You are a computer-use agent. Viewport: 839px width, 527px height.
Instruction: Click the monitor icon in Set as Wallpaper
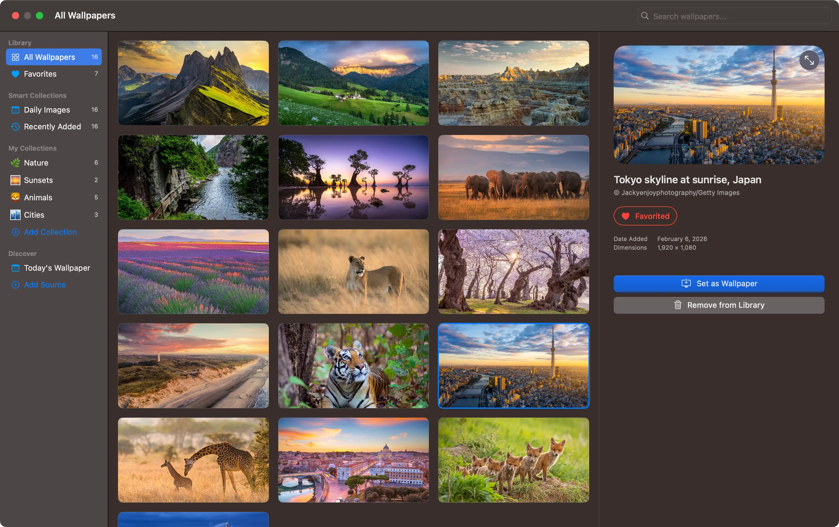[x=686, y=283]
